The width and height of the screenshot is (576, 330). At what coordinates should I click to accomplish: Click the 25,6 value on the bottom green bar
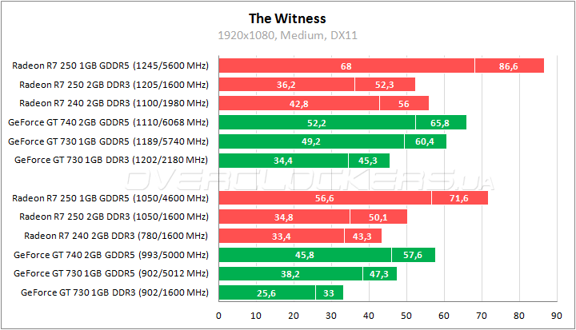click(267, 293)
